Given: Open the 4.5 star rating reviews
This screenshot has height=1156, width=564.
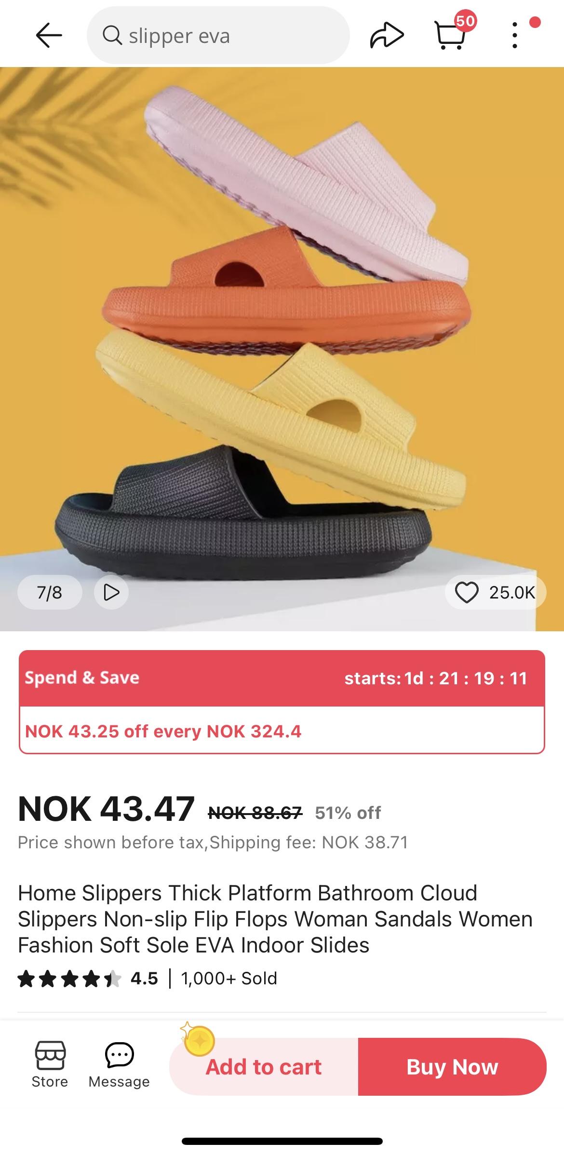Looking at the screenshot, I should point(88,979).
